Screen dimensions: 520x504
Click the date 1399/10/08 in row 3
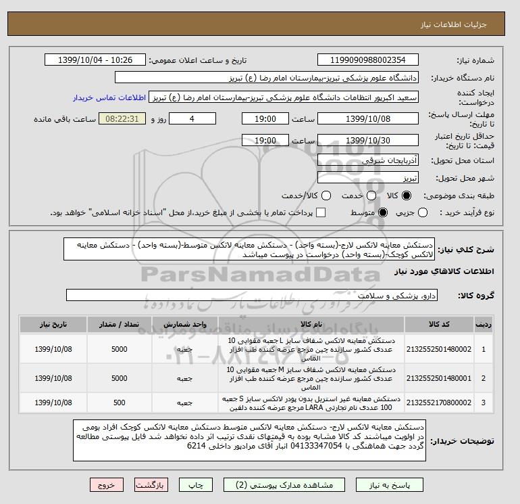(x=53, y=403)
